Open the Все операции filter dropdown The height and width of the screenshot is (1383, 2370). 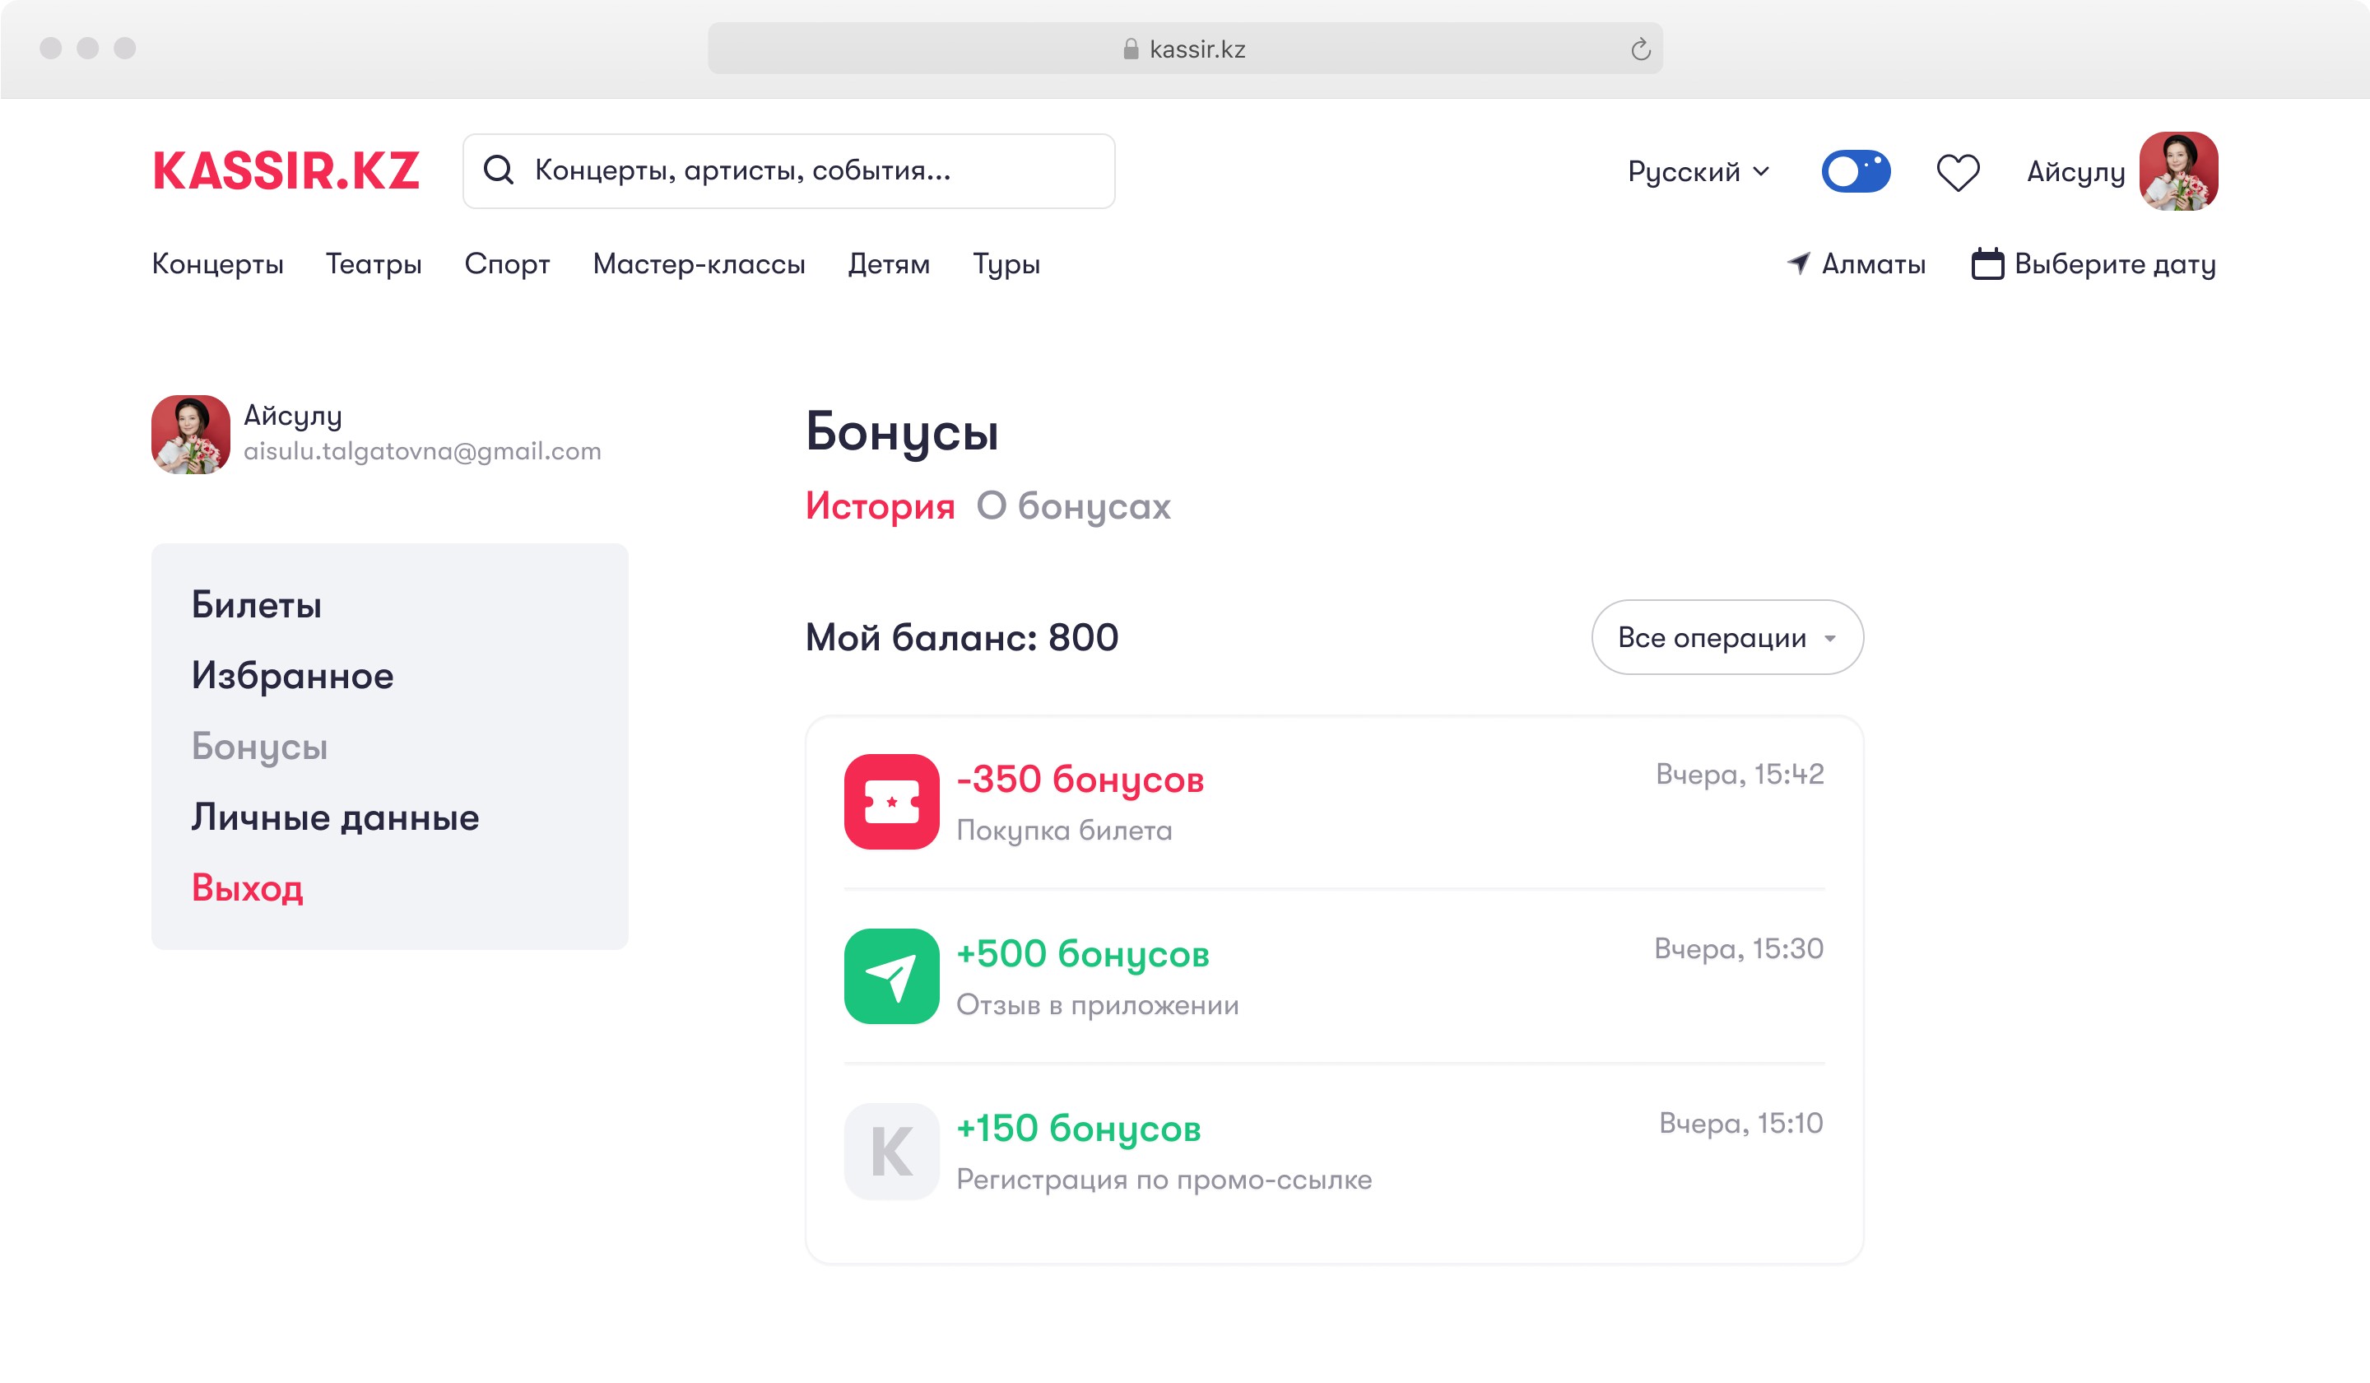tap(1726, 637)
